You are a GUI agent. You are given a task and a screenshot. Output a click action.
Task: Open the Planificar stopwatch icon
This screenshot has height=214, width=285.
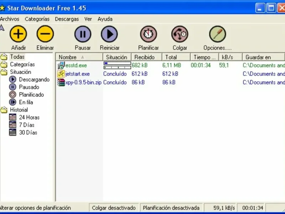(148, 34)
